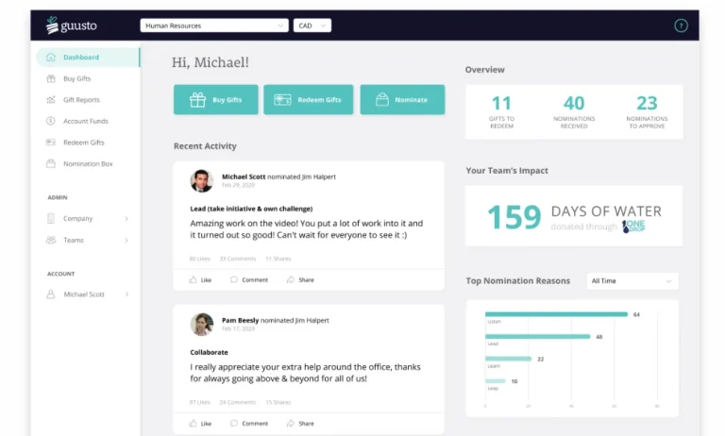Open Nomination Box sidebar item
The width and height of the screenshot is (725, 436).
[x=88, y=163]
